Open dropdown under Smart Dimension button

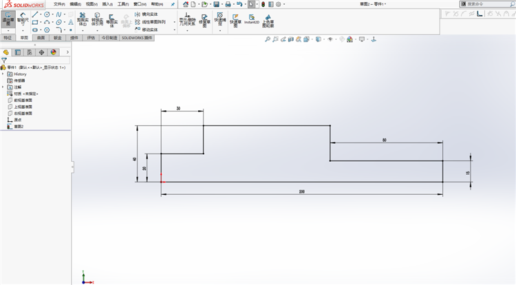tap(23, 30)
